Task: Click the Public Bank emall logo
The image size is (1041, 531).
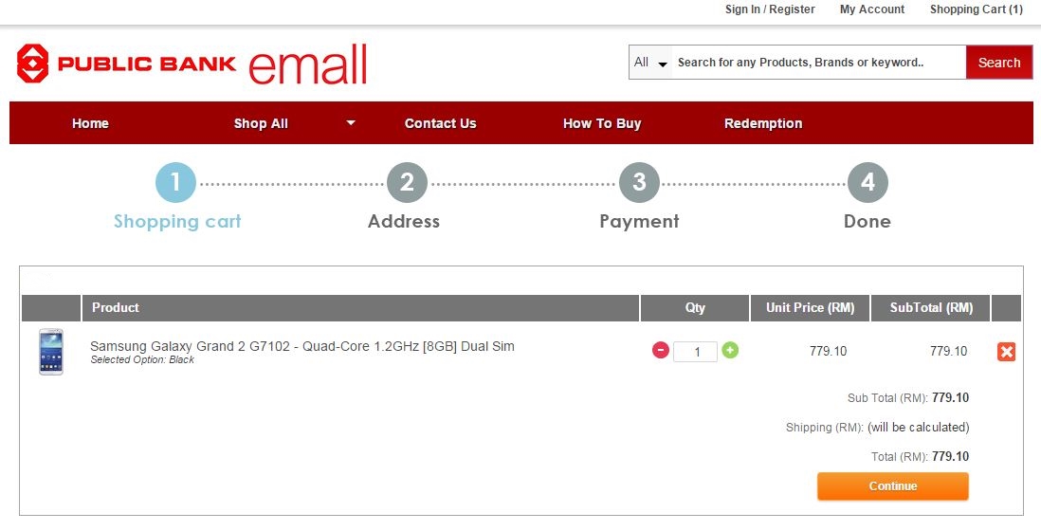Action: click(192, 64)
